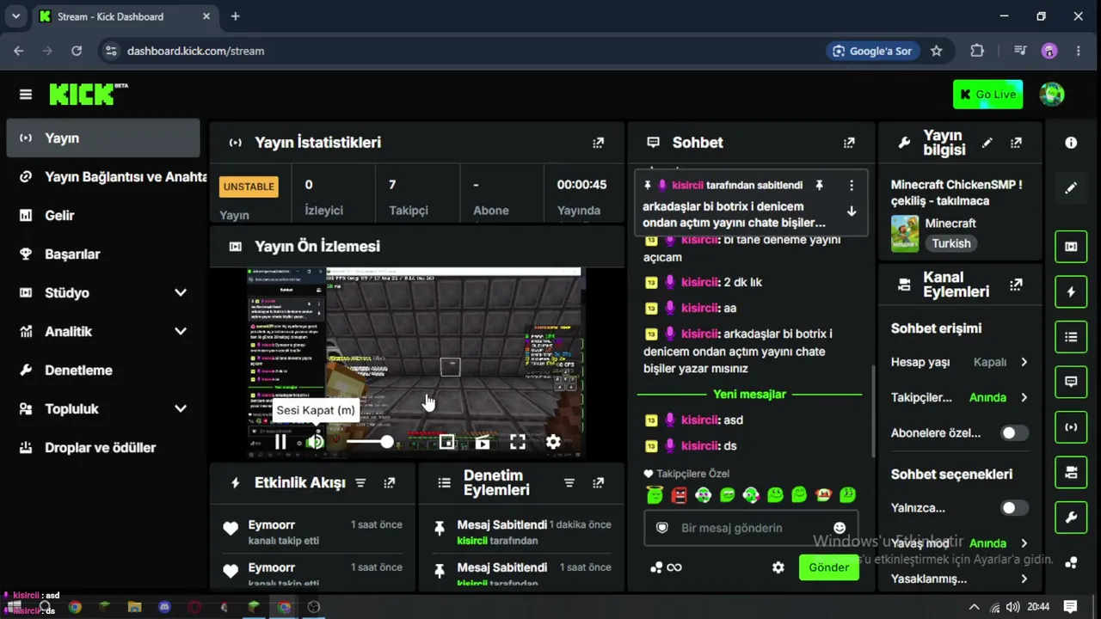Screen dimensions: 1101x619
Task: Click the pencil edit icon in right toolbar
Action: point(1071,187)
